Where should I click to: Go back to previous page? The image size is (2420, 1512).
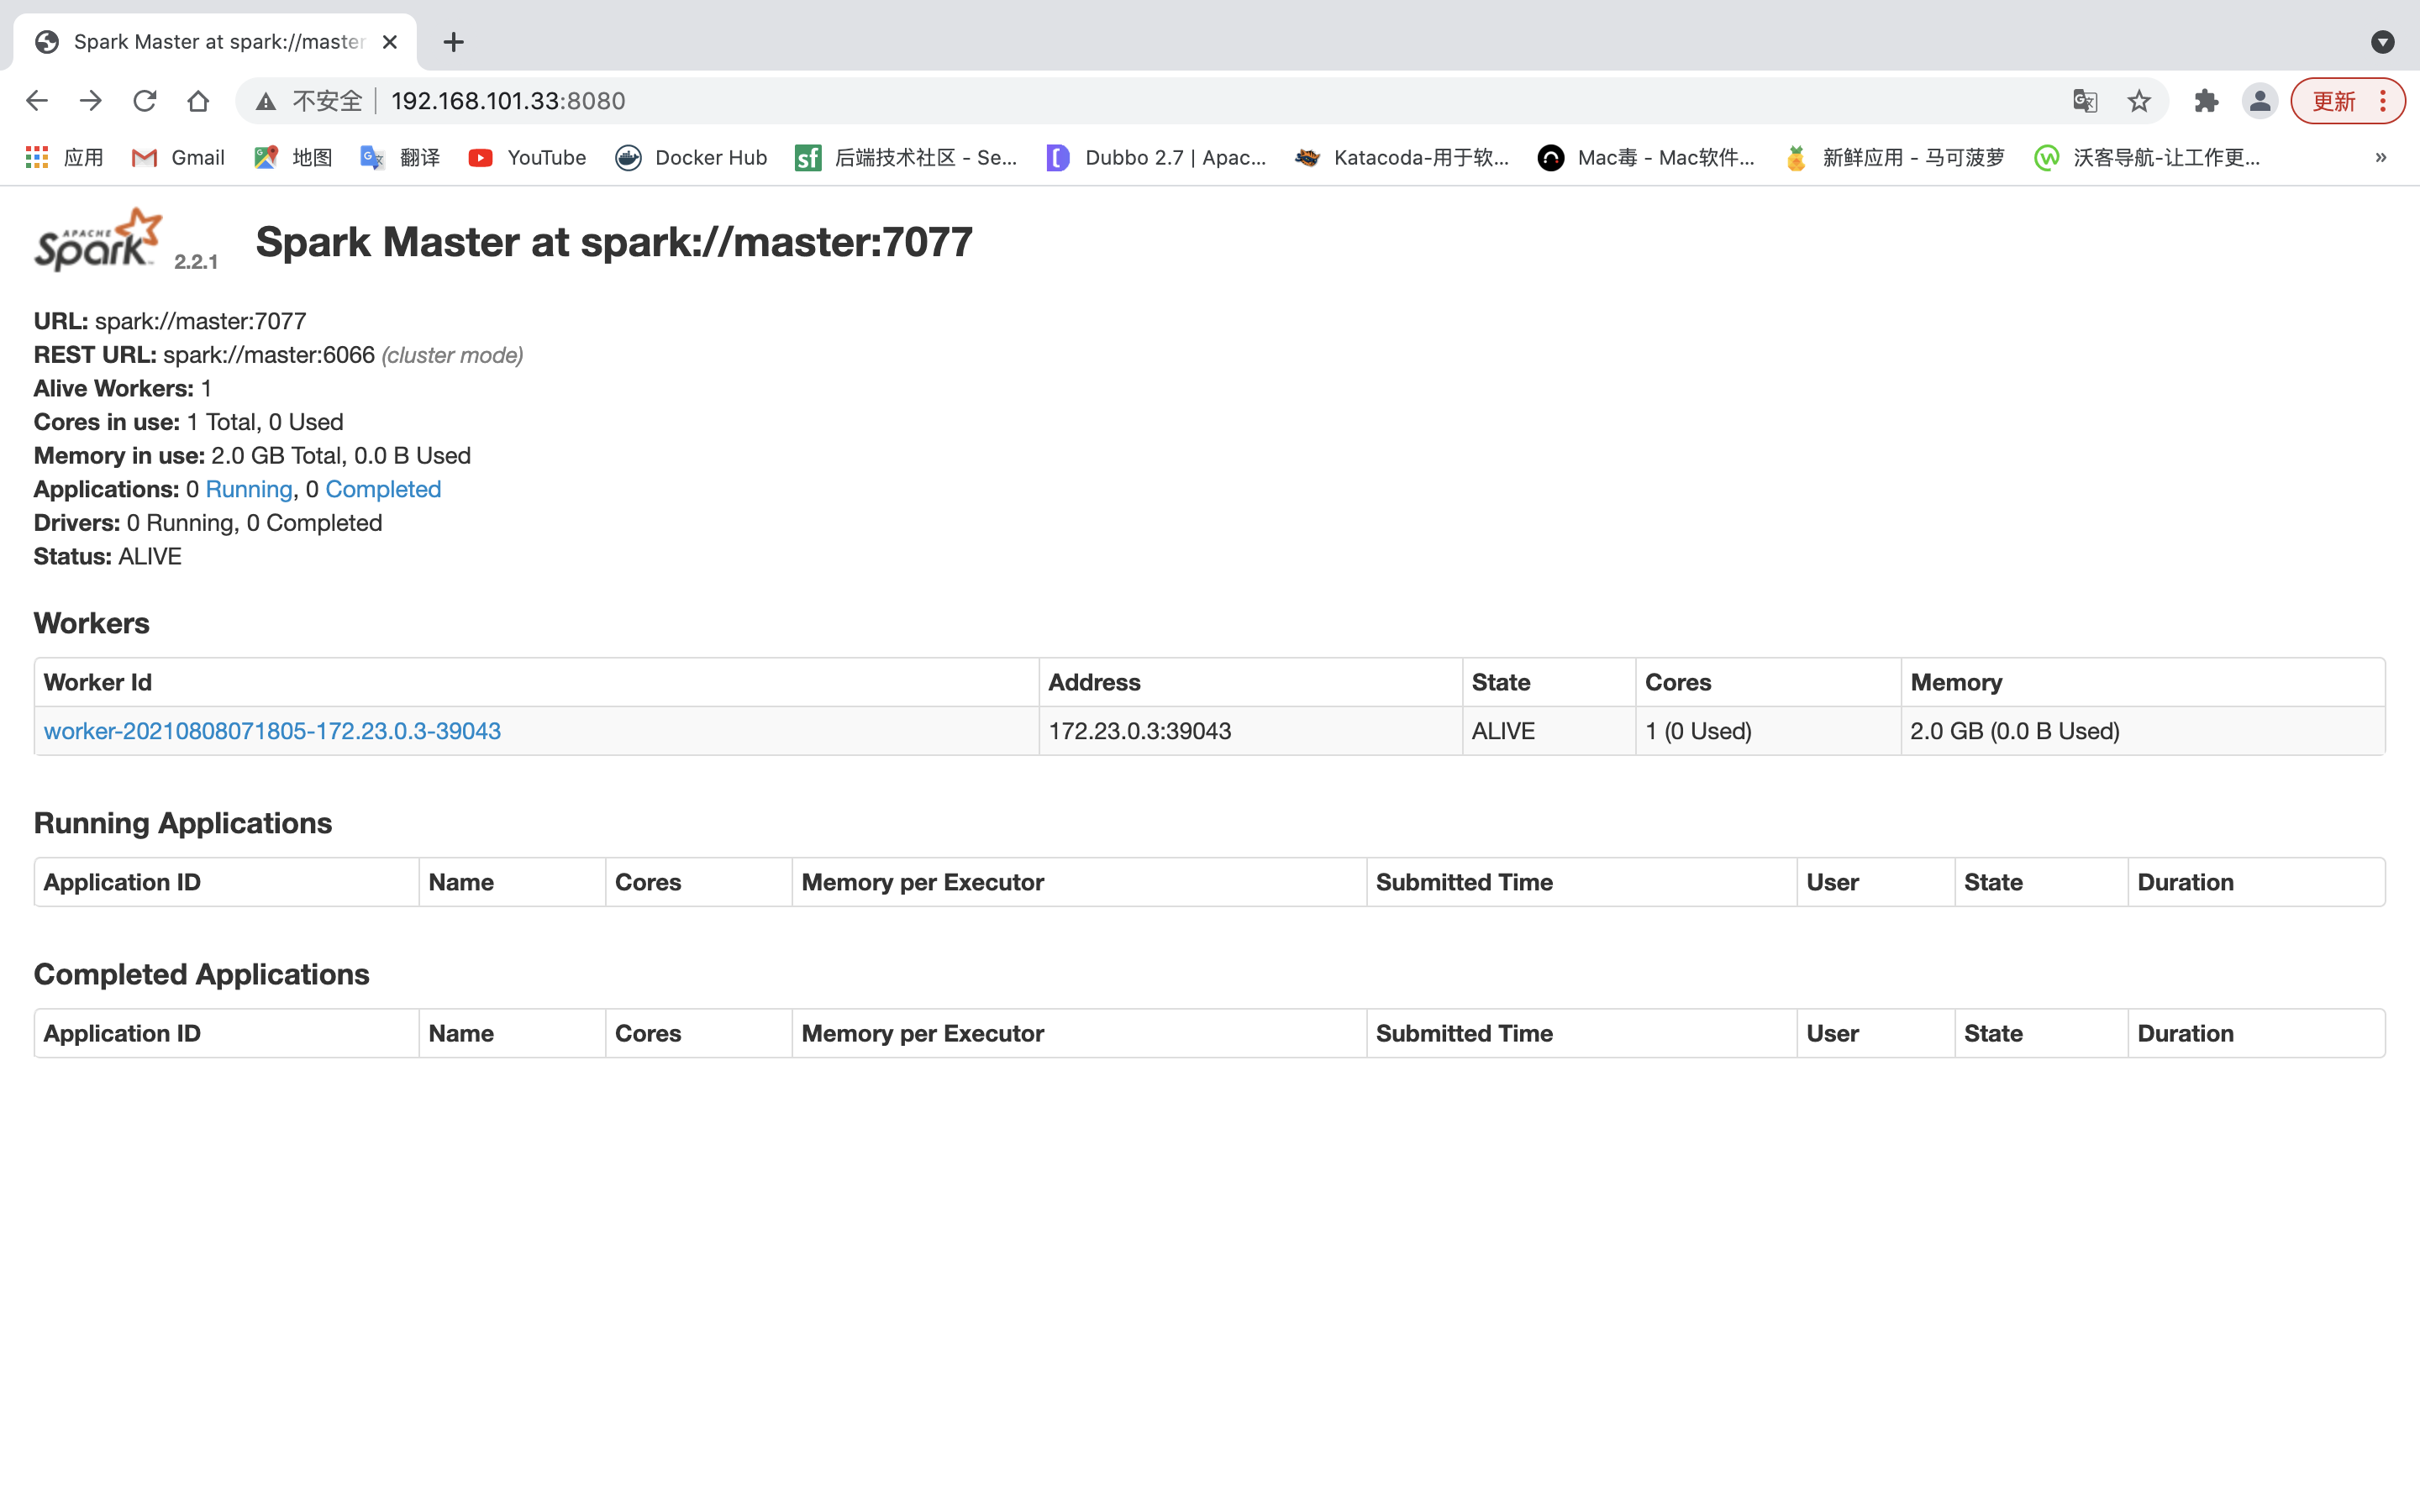[37, 101]
